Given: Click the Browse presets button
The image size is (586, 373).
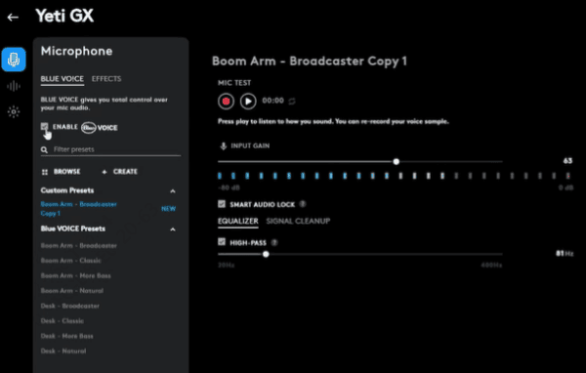Looking at the screenshot, I should [62, 172].
